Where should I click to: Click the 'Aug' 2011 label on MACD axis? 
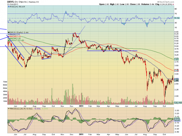coord(145,134)
